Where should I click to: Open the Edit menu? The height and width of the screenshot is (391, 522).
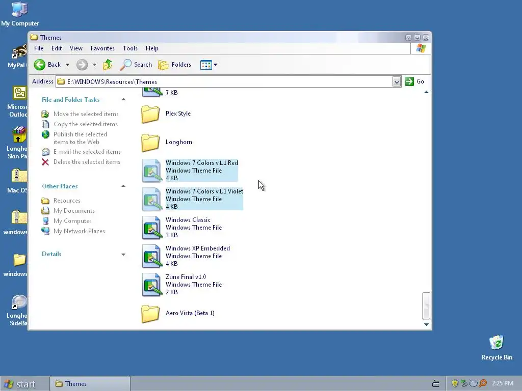click(x=56, y=48)
